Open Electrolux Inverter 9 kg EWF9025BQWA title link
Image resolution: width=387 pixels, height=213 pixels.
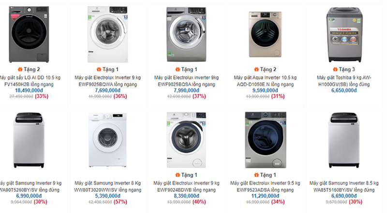point(107,80)
